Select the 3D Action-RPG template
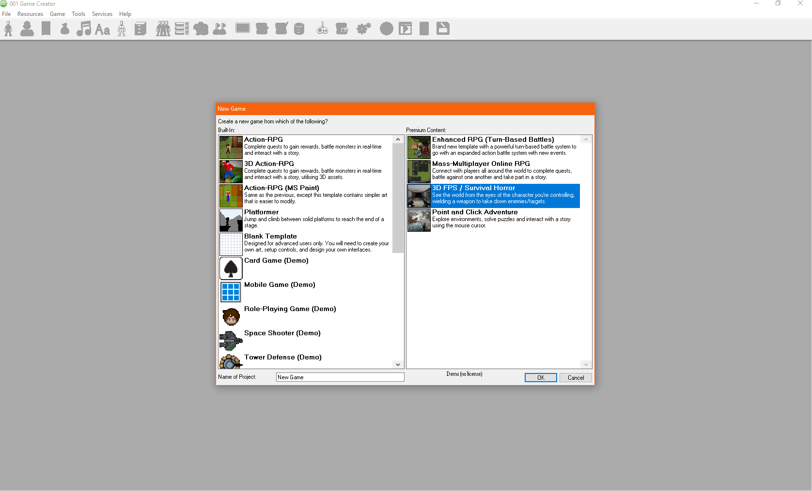812x491 pixels. (x=305, y=171)
